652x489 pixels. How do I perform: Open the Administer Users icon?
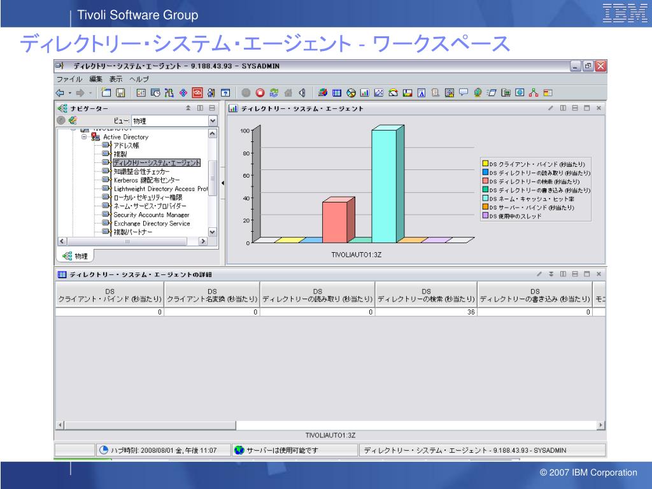click(x=211, y=93)
